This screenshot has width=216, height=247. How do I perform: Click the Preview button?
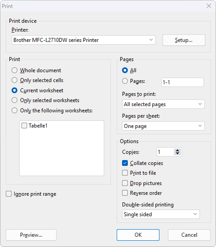pyautogui.click(x=31, y=235)
